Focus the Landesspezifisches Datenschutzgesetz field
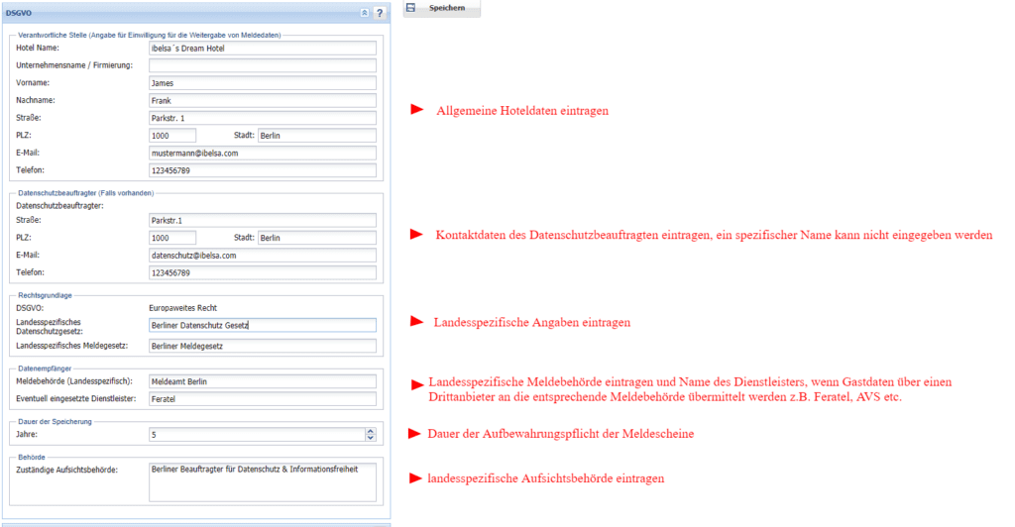Screen dimensions: 1015x527 coord(262,325)
